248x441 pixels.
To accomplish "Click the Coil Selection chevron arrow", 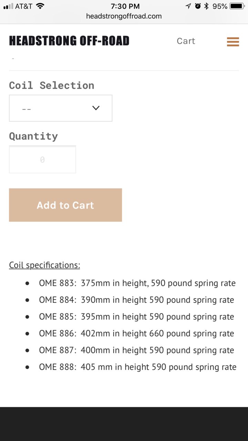I will coord(96,108).
